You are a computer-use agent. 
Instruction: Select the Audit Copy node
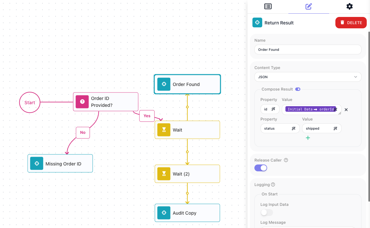click(187, 213)
